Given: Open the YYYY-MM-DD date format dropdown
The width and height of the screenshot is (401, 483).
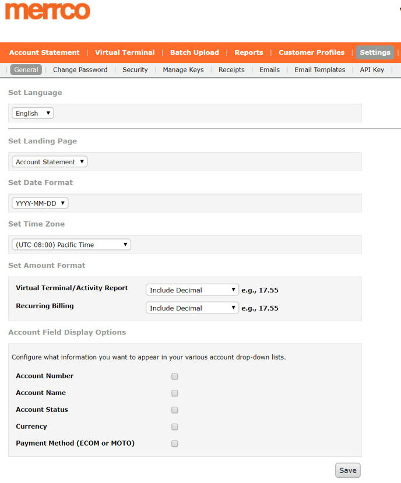Looking at the screenshot, I should [40, 203].
